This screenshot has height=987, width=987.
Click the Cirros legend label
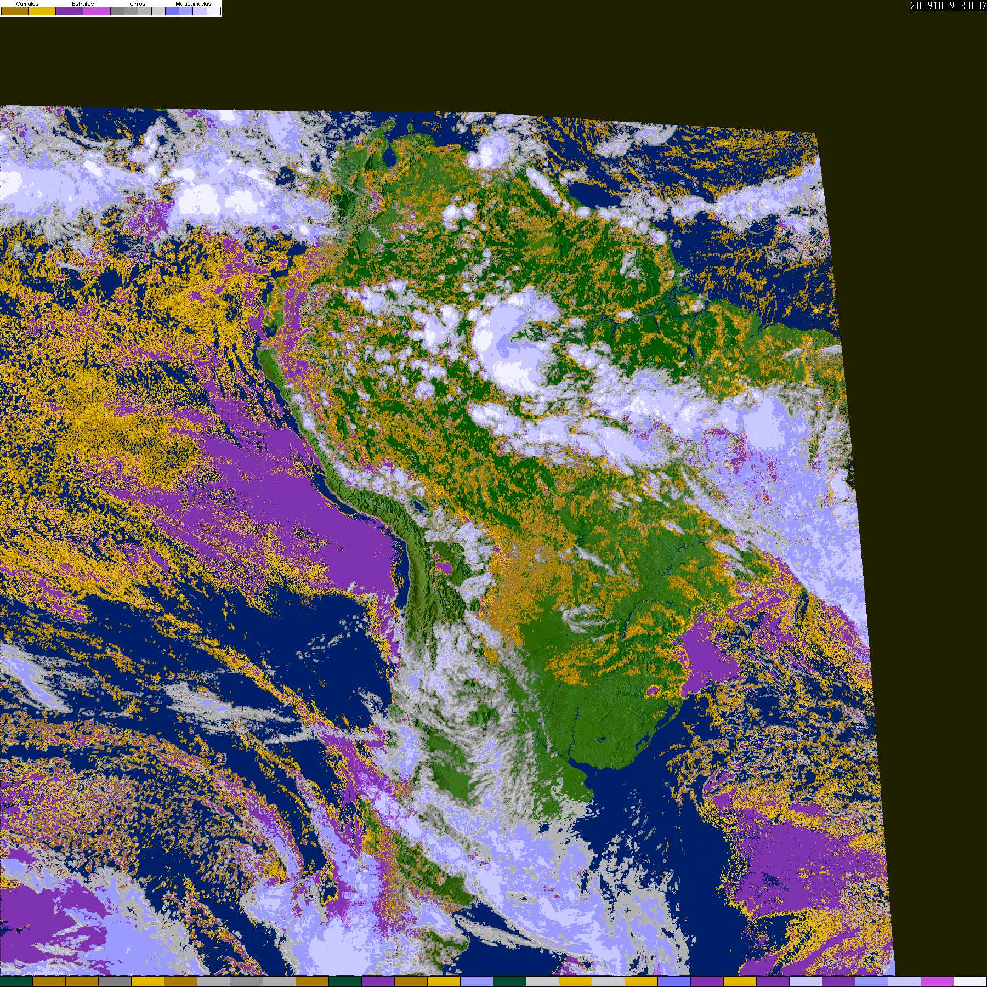point(138,4)
